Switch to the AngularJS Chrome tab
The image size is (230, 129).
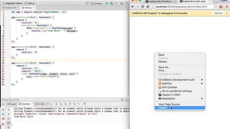(x=195, y=1)
